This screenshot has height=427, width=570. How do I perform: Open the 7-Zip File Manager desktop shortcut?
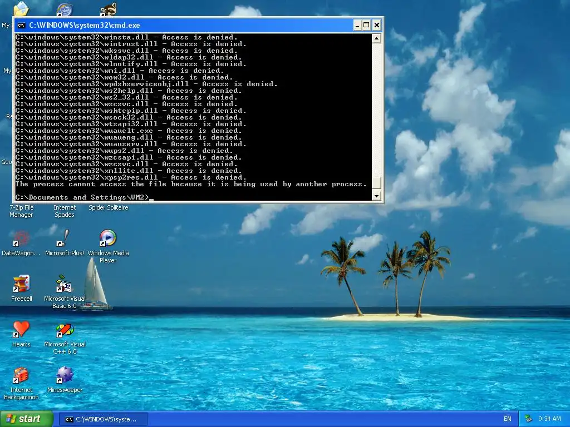[21, 211]
